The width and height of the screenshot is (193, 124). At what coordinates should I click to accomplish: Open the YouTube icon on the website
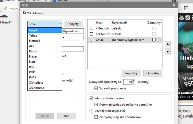[x=181, y=17]
